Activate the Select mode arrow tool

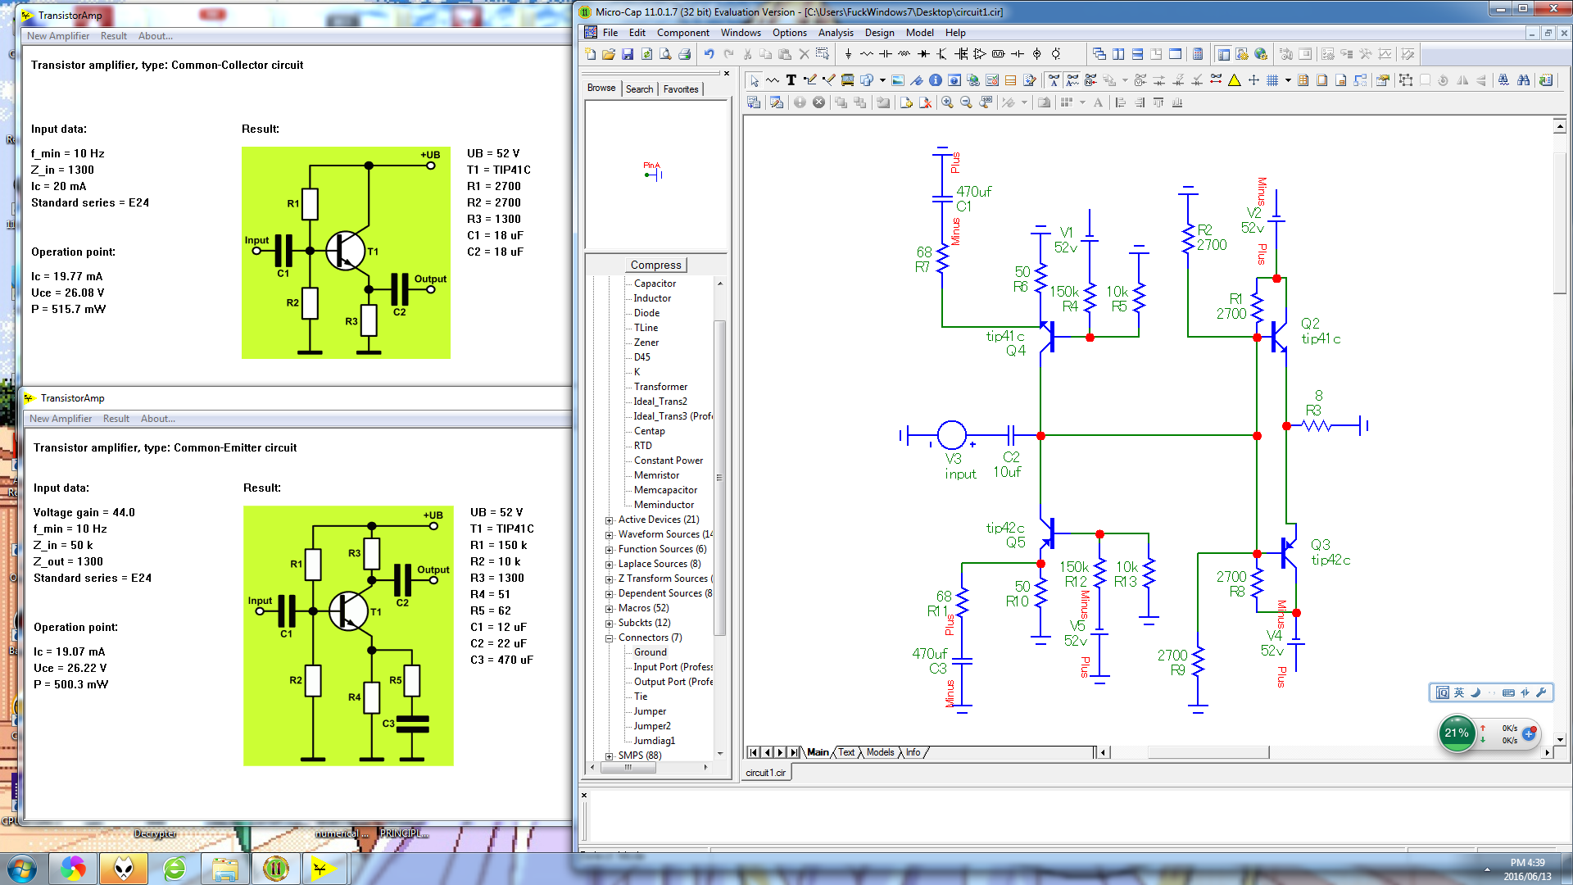point(754,80)
